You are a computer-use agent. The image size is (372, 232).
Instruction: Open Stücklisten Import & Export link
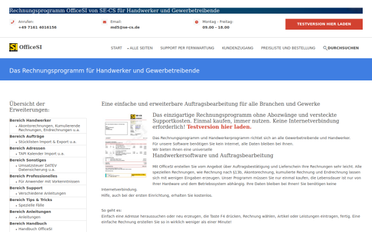[47, 142]
